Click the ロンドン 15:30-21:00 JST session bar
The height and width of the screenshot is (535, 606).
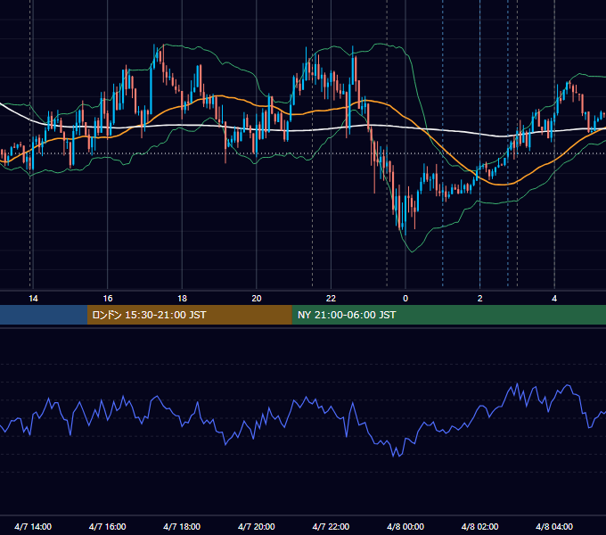189,315
